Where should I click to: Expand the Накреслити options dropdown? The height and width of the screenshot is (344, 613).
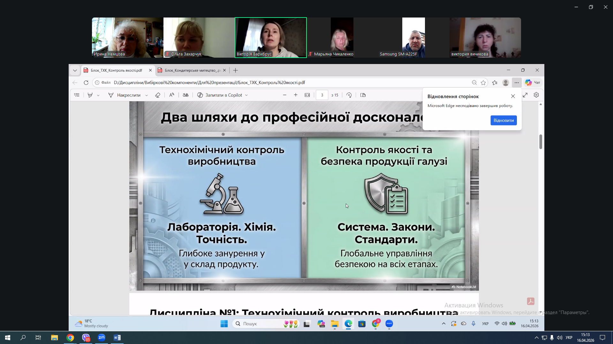pos(147,95)
